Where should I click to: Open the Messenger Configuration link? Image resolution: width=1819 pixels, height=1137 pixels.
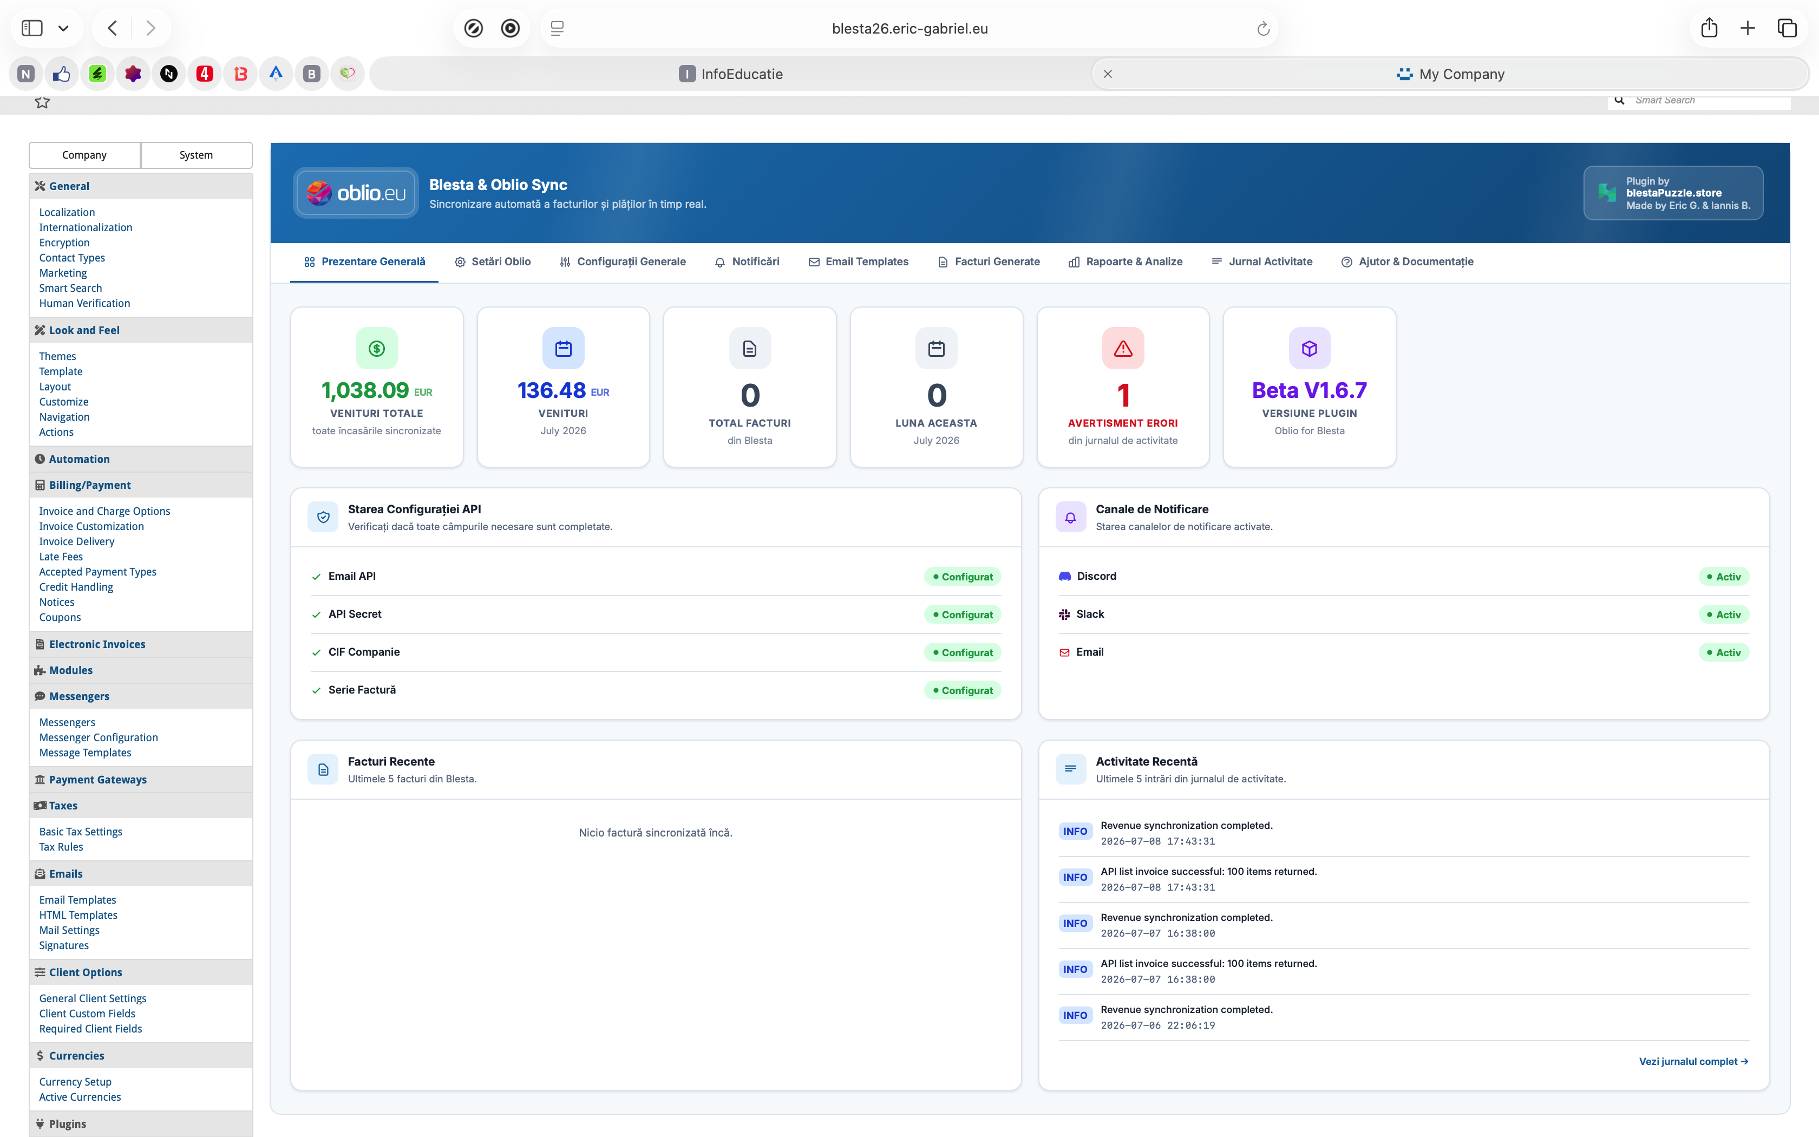pyautogui.click(x=99, y=737)
